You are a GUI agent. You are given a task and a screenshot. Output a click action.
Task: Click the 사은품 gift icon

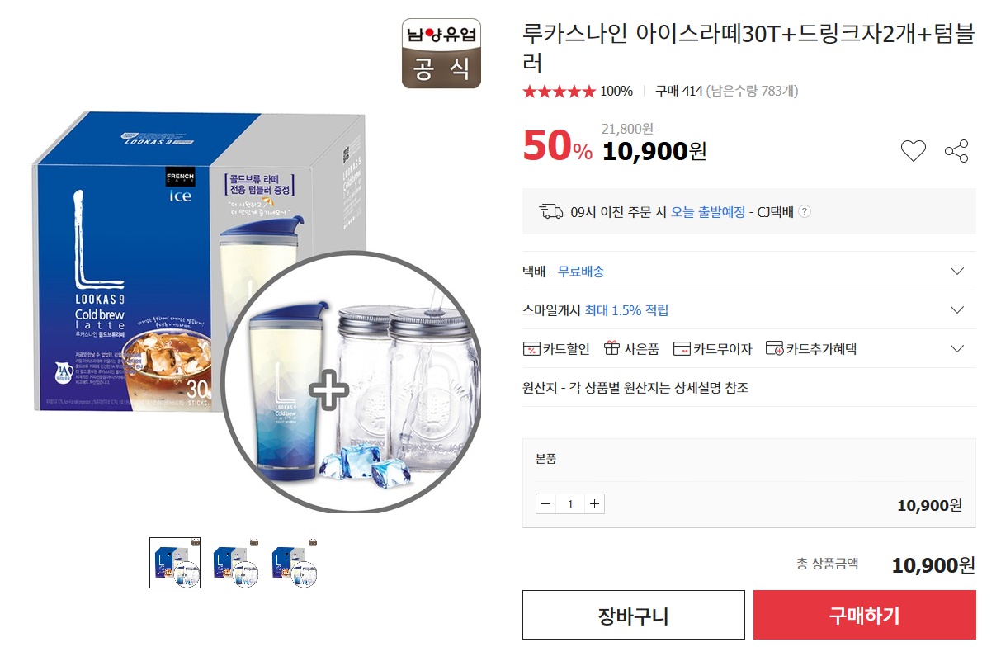click(x=611, y=349)
